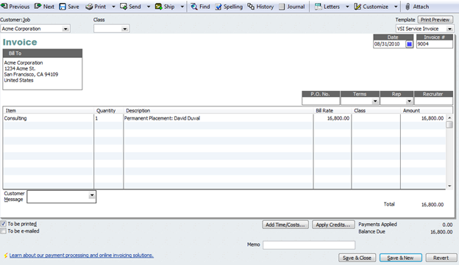
Task: Click the Add Time/Costs button
Action: pos(285,225)
